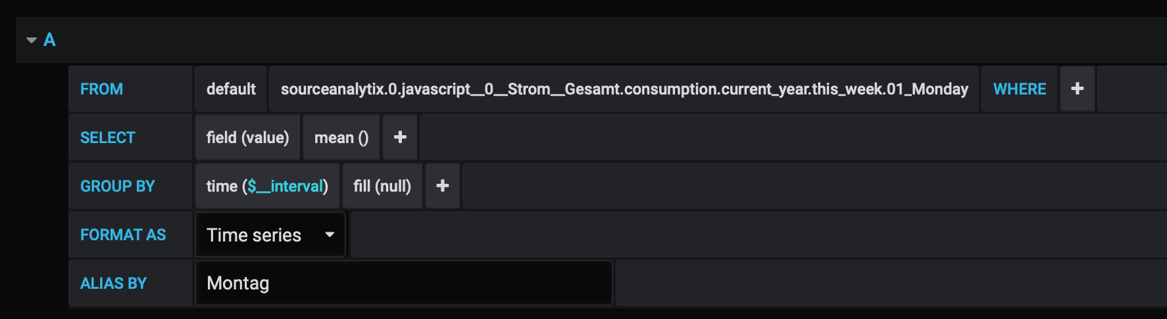Click the field (value) segment

pyautogui.click(x=247, y=137)
